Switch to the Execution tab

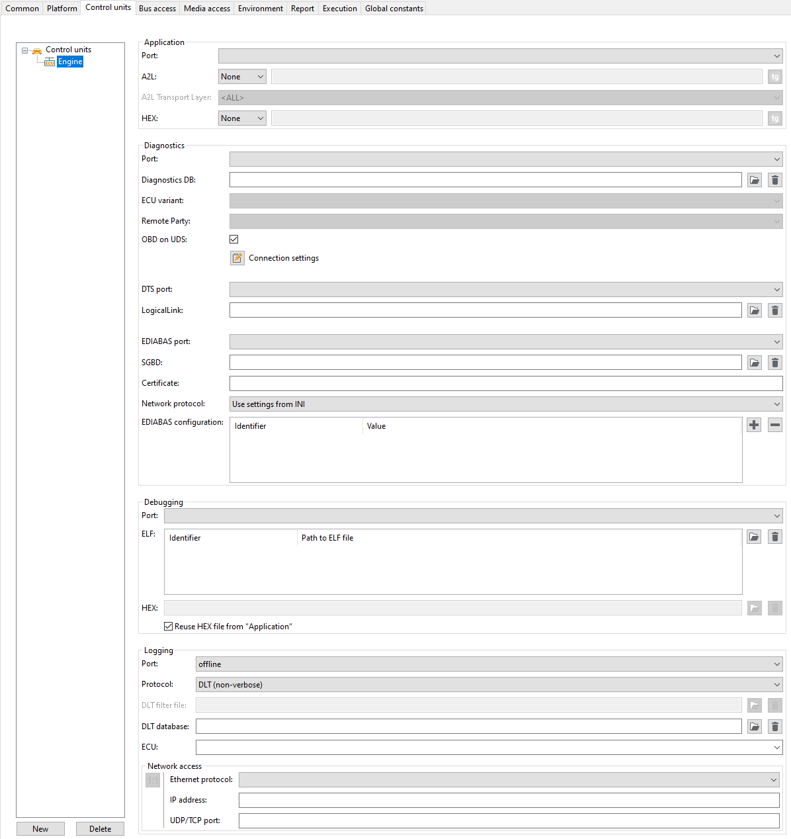pyautogui.click(x=340, y=9)
